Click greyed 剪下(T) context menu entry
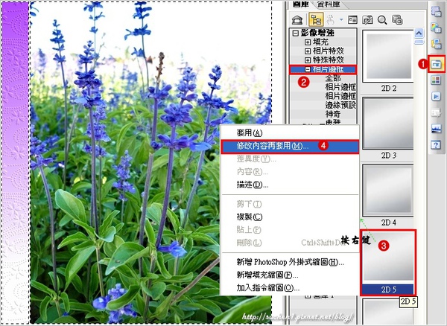Screen dimensions: 447x326 (x=290, y=204)
